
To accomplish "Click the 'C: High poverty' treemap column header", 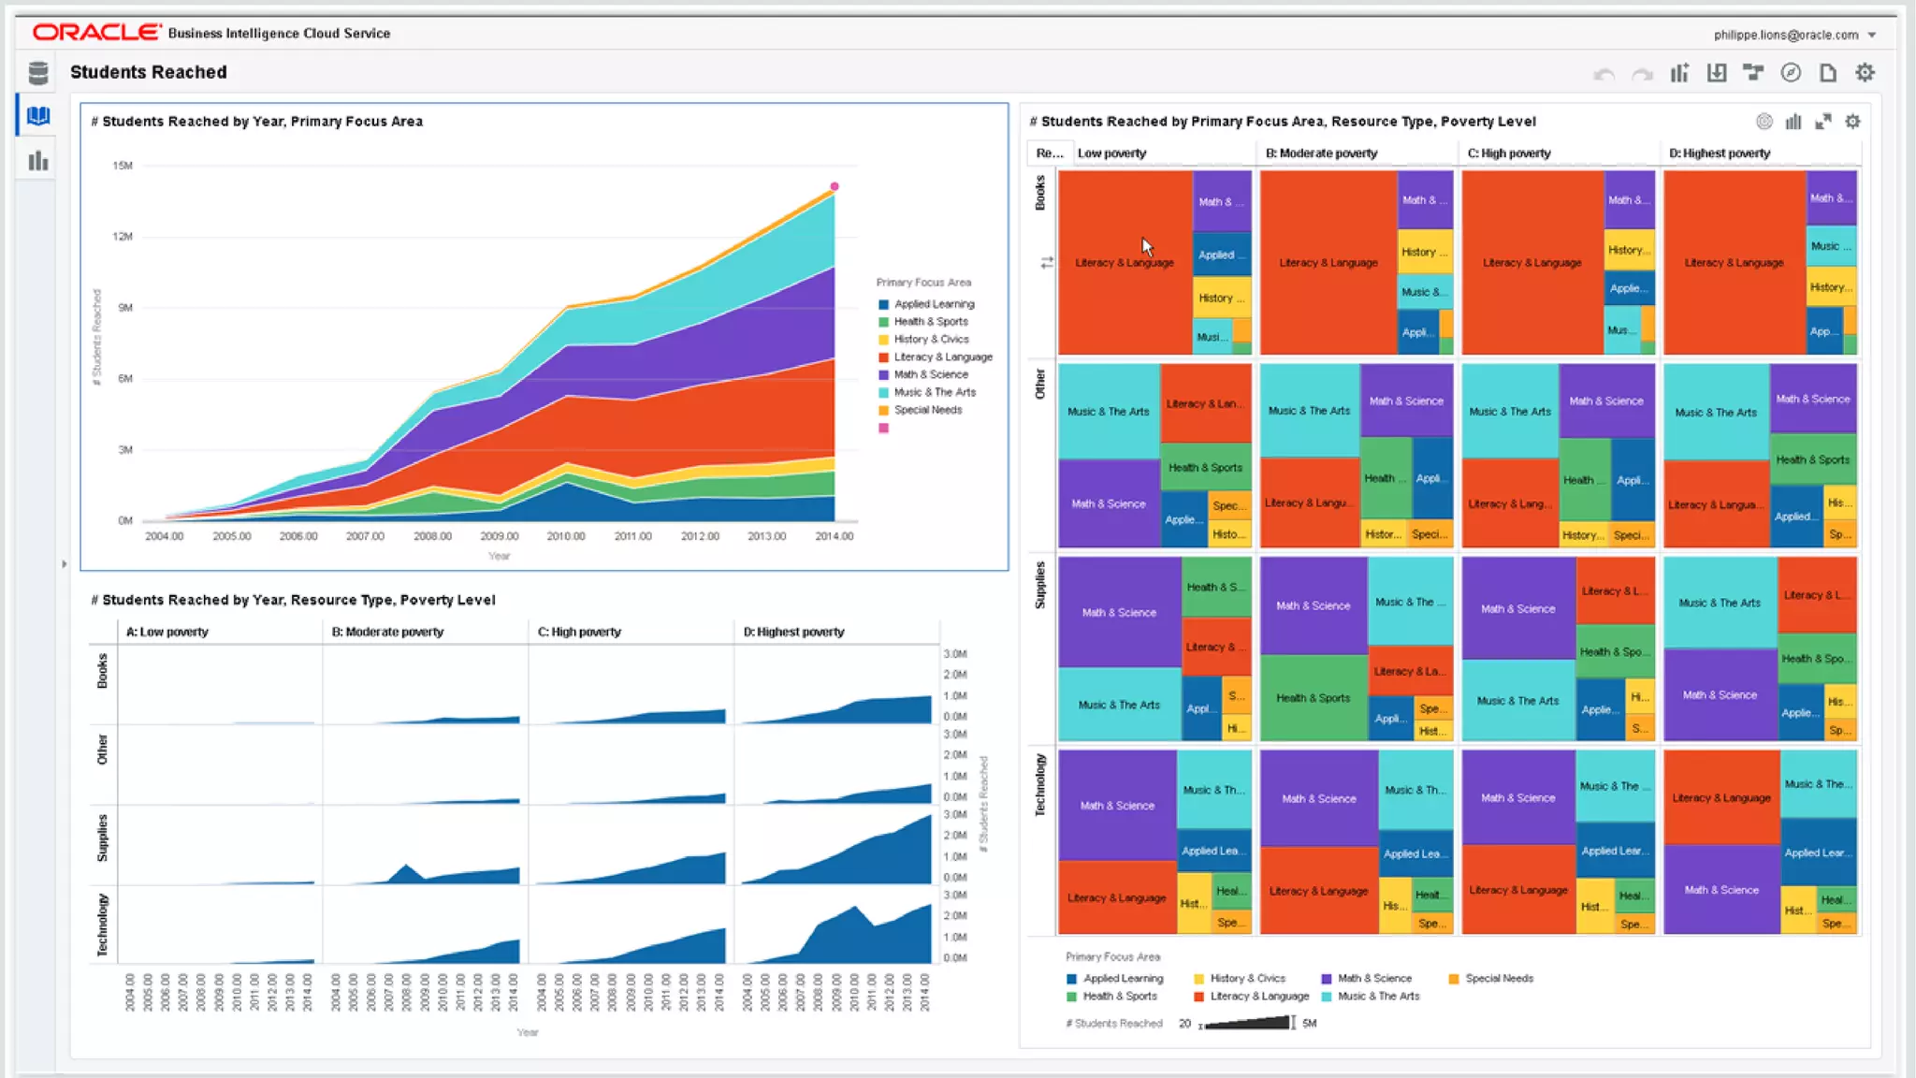I will (1509, 153).
